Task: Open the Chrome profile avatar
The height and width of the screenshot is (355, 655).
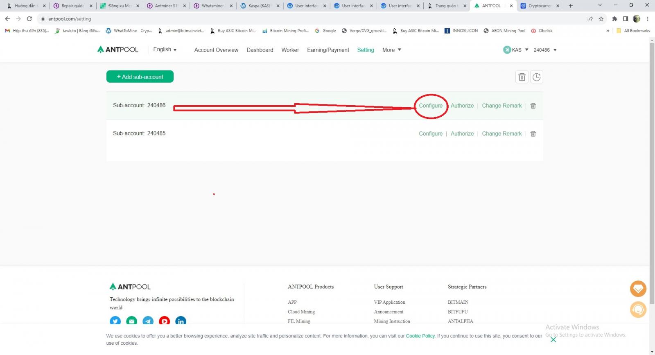Action: [x=637, y=19]
